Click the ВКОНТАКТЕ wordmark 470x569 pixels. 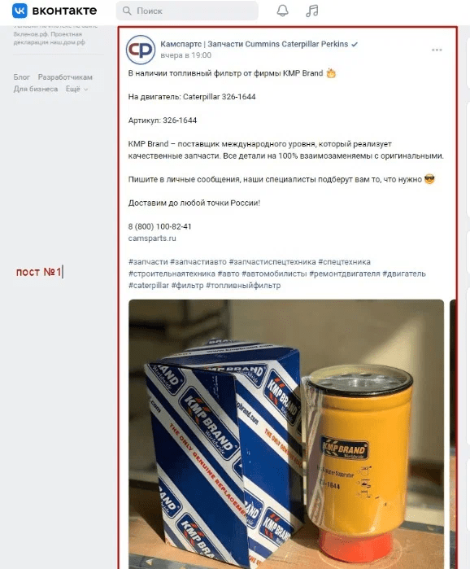64,11
